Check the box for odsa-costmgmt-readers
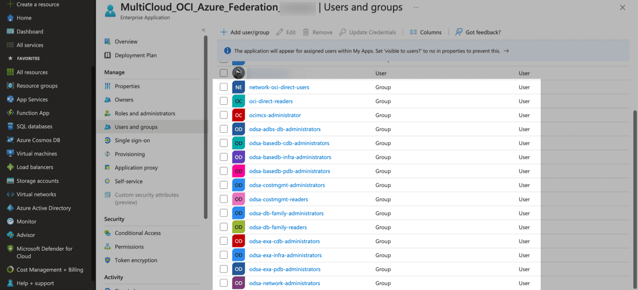Viewport: 638px width, 290px height. point(224,199)
